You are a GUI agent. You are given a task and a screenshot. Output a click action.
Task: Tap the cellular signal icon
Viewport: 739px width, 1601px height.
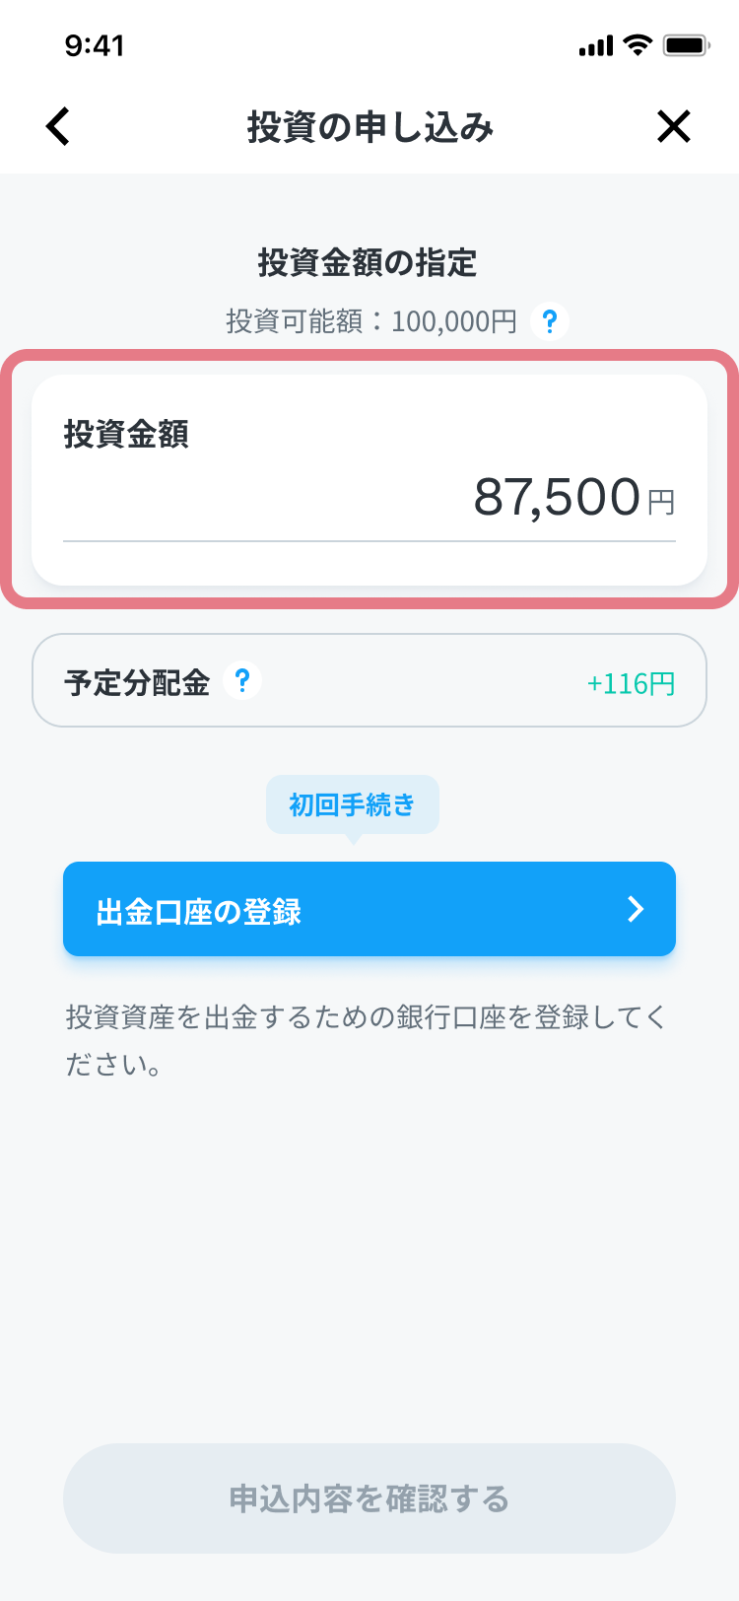coord(596,46)
